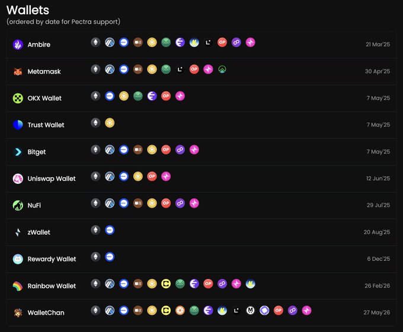Click the Metamask fox logo
Screen dimensions: 403x332
18,72
